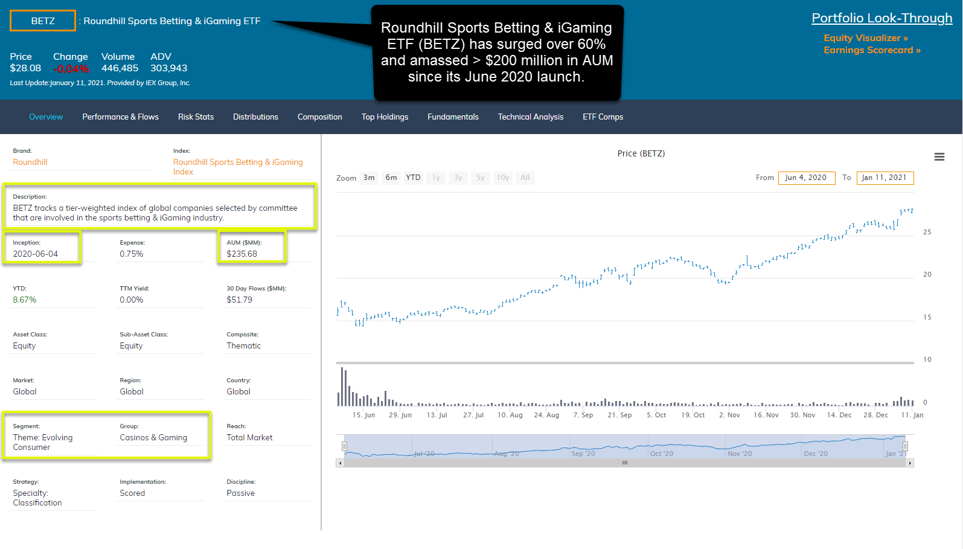Click the YTD value 8.67%
Screen dimensions: 963x549
25,300
